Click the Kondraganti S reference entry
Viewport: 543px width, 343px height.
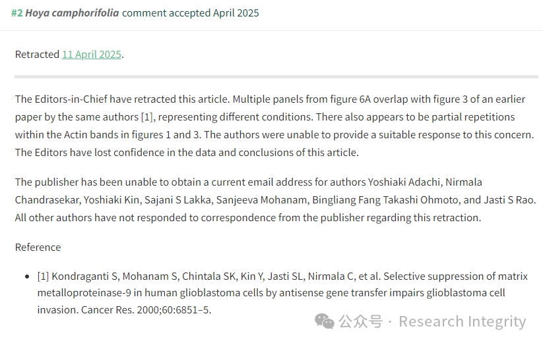coord(282,293)
